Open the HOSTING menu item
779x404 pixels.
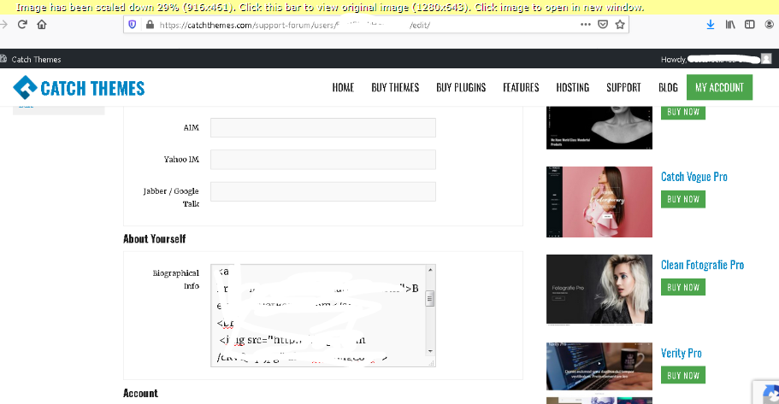[x=572, y=88]
